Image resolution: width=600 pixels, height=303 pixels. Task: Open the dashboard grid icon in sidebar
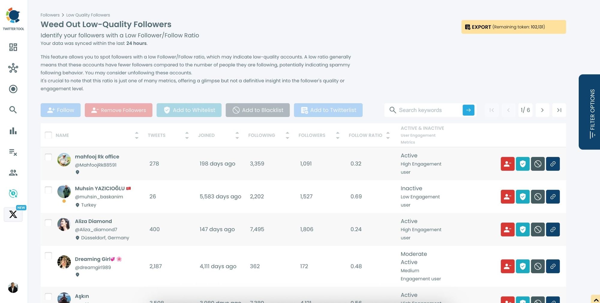[x=13, y=47]
